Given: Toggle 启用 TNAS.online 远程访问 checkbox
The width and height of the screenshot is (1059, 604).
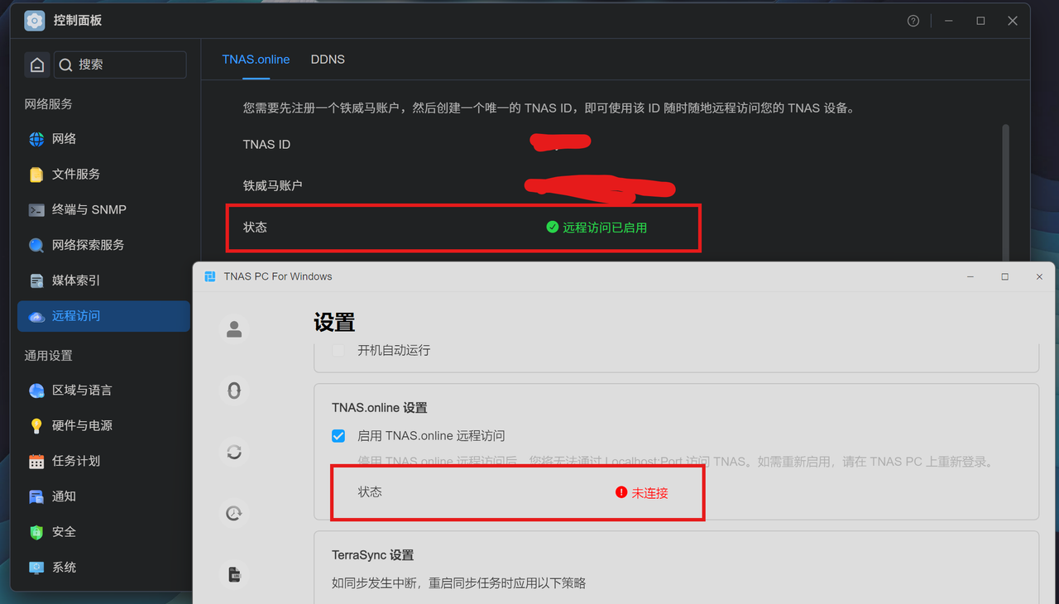Looking at the screenshot, I should (338, 436).
